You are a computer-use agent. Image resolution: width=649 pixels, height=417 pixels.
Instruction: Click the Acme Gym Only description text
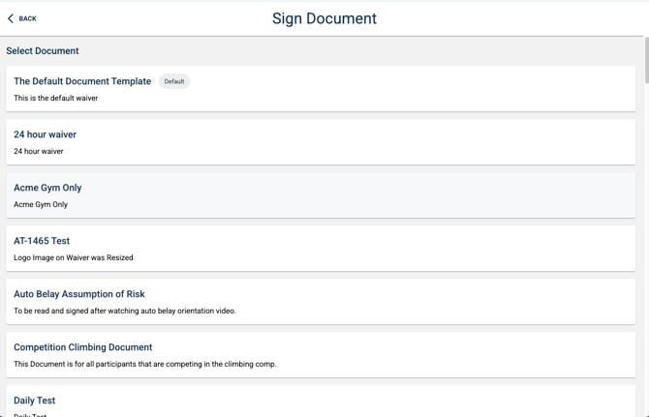[x=41, y=204]
